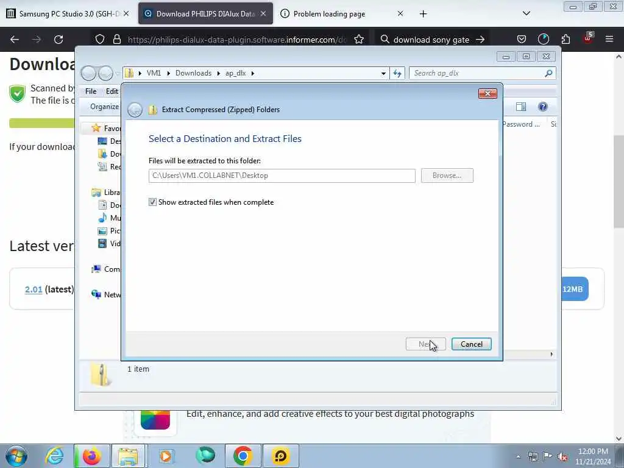This screenshot has width=624, height=468.
Task: Expand the arrow after ap_dlx breadcrumb
Action: [x=252, y=73]
